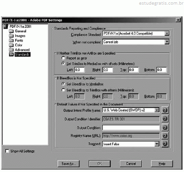
Task: Select the Fonts tree item
Action: click(19, 40)
